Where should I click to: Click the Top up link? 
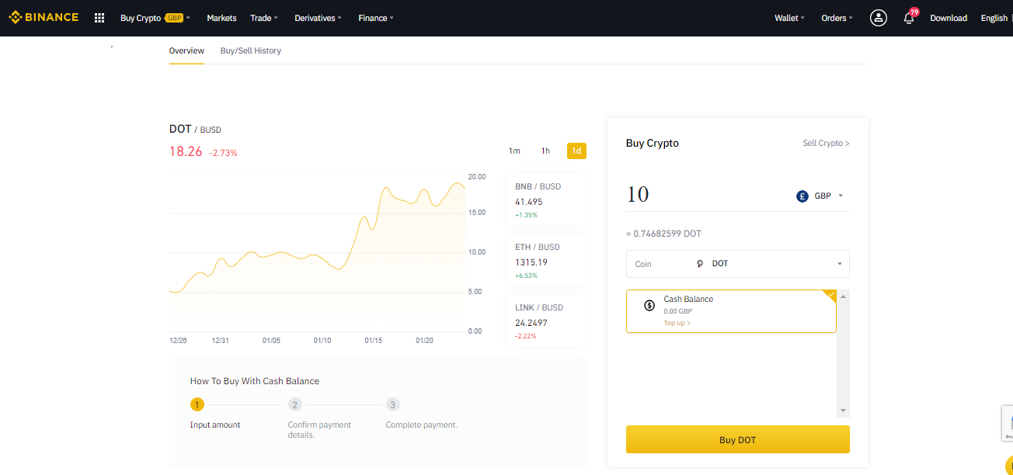(x=677, y=323)
